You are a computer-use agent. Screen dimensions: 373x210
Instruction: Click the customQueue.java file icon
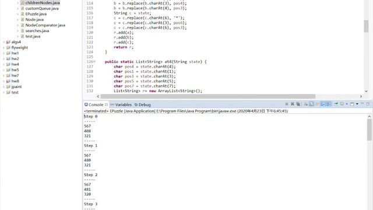tap(22, 8)
